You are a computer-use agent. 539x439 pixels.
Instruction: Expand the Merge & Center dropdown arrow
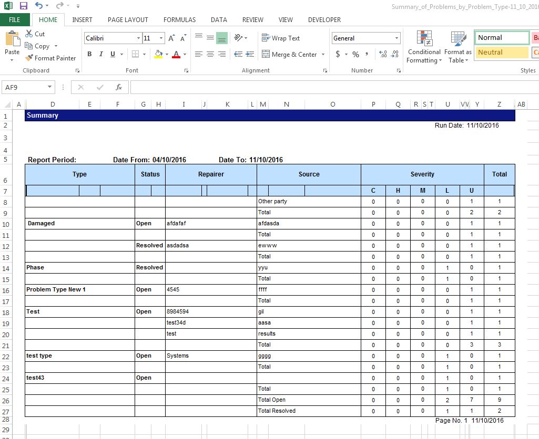click(x=323, y=54)
